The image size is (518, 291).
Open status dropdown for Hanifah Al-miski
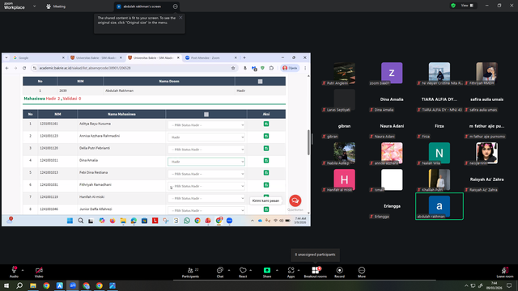point(206,198)
